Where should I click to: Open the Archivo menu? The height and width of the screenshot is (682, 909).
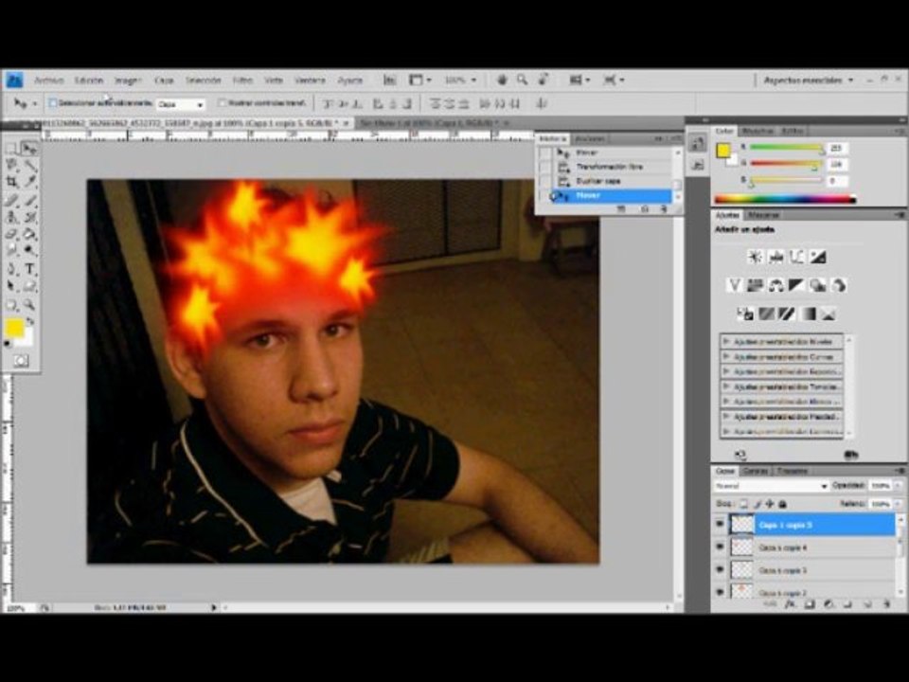48,80
